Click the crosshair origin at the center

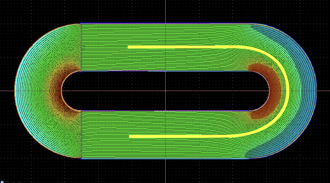[165, 91]
